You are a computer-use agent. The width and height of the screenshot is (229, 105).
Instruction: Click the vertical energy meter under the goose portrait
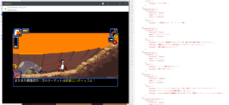point(16,43)
